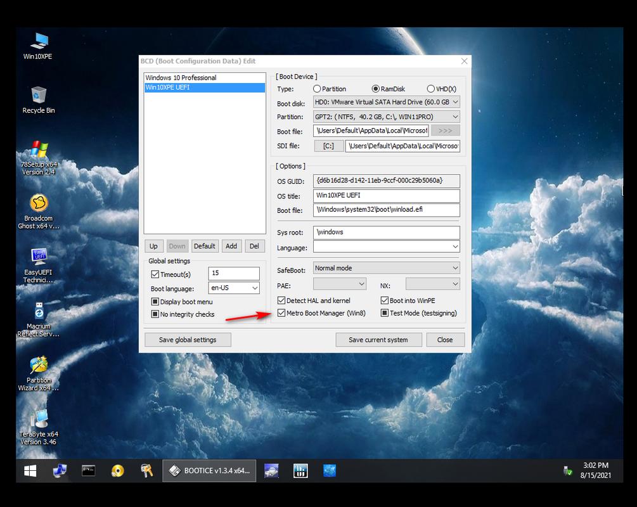The width and height of the screenshot is (637, 507).
Task: Toggle the Display boot menu checkbox
Action: (x=155, y=302)
